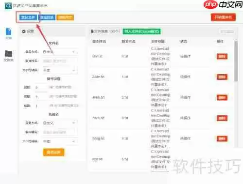Click the original file name column header
243x184 pixels.
(x=99, y=41)
